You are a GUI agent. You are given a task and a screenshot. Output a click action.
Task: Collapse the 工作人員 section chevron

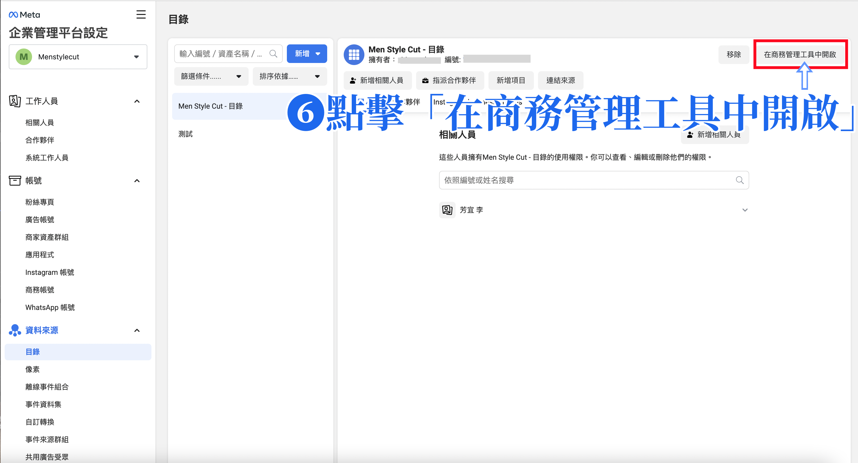point(137,101)
